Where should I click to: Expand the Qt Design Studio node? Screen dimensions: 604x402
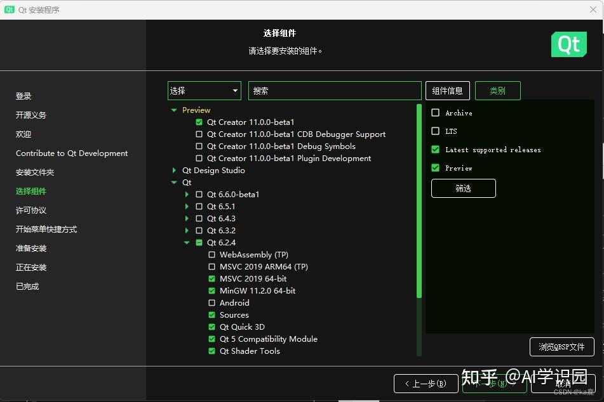(175, 170)
